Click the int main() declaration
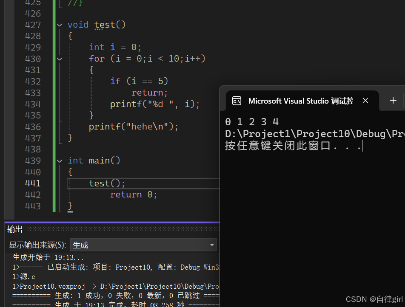 tap(94, 161)
